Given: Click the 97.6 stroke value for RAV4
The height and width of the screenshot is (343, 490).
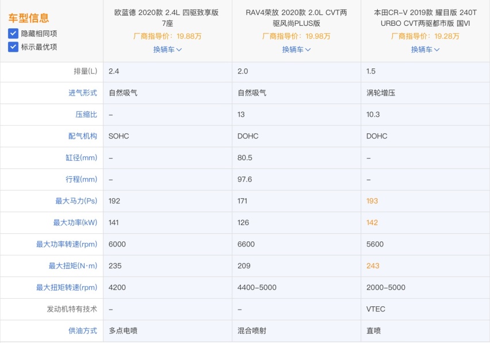Looking at the screenshot, I should [x=244, y=179].
